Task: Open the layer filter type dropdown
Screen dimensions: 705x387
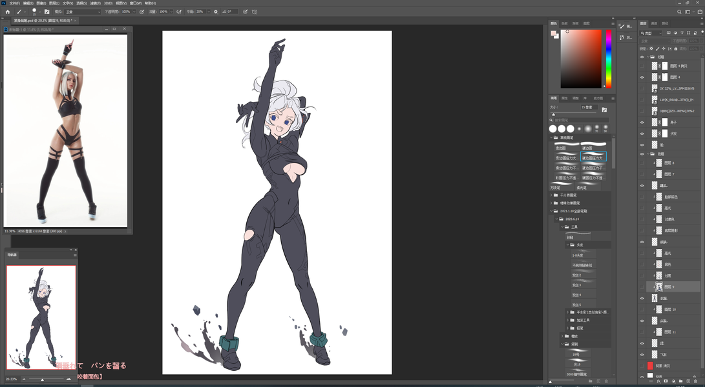Action: tap(652, 33)
